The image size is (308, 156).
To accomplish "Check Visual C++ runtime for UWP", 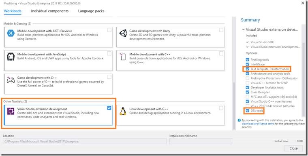I will (248, 83).
